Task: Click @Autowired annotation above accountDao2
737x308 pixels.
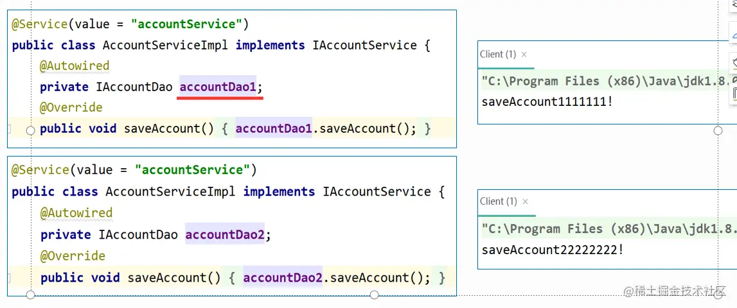Action: click(76, 213)
